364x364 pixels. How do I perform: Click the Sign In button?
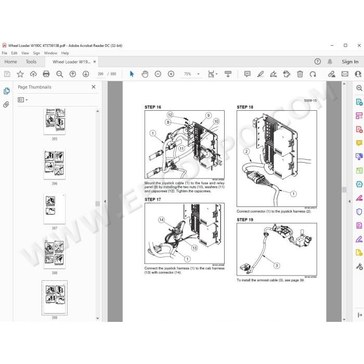tap(350, 62)
